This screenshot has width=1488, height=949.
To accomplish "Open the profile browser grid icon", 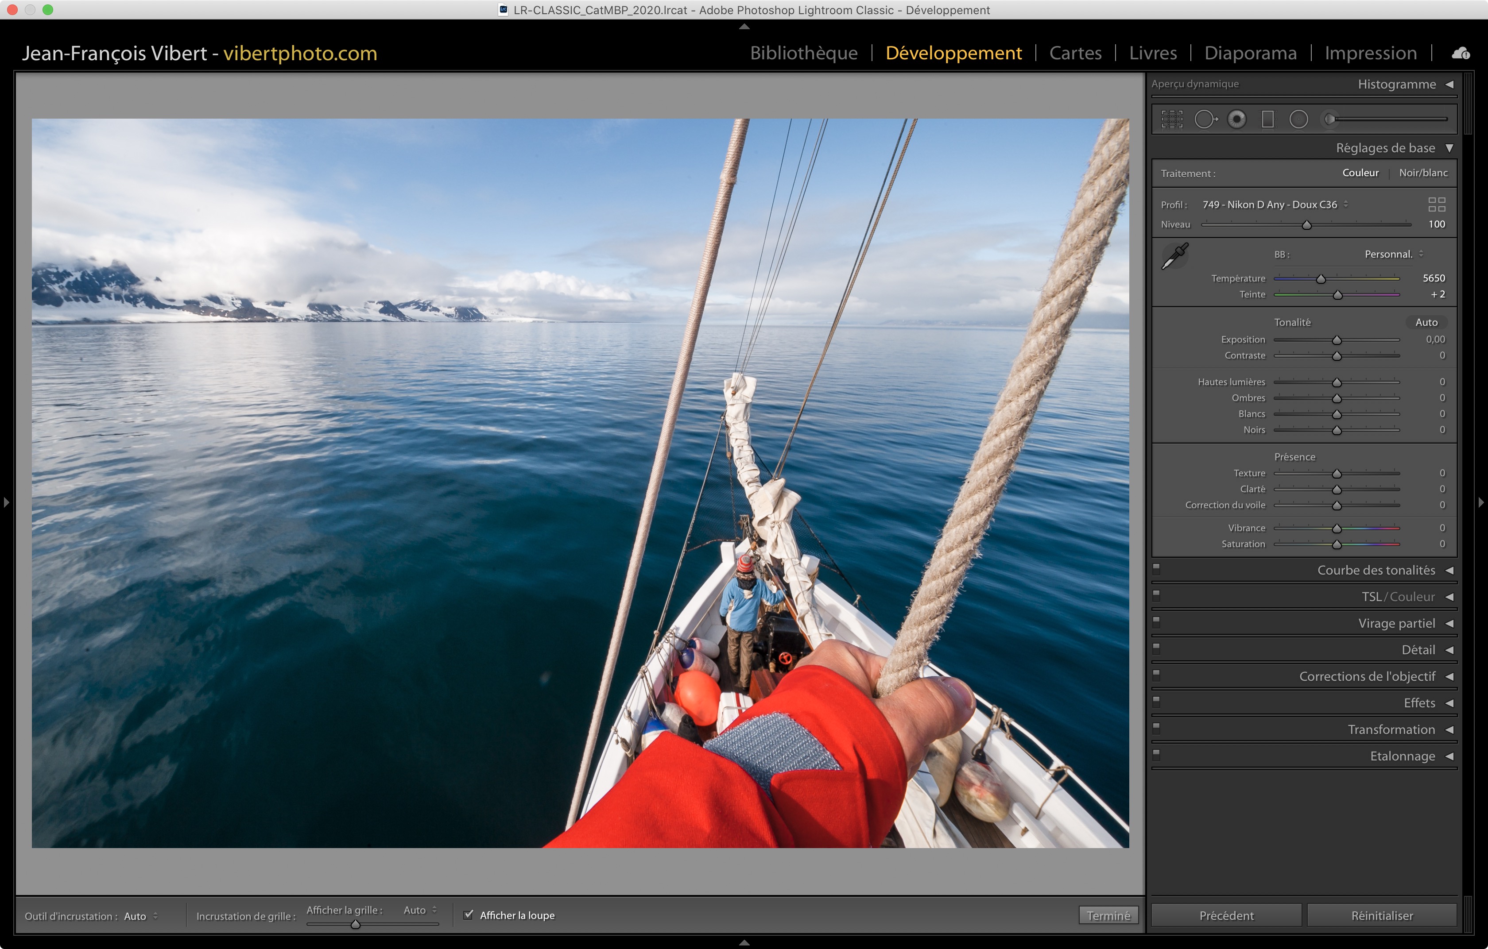I will (1437, 204).
